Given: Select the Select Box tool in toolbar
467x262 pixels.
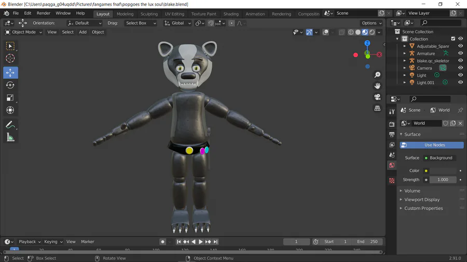Looking at the screenshot, I should click(10, 46).
